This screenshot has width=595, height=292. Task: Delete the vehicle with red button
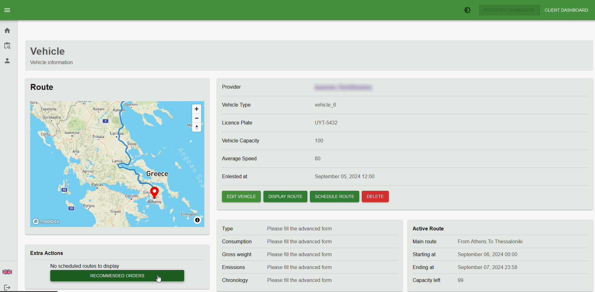tap(375, 196)
